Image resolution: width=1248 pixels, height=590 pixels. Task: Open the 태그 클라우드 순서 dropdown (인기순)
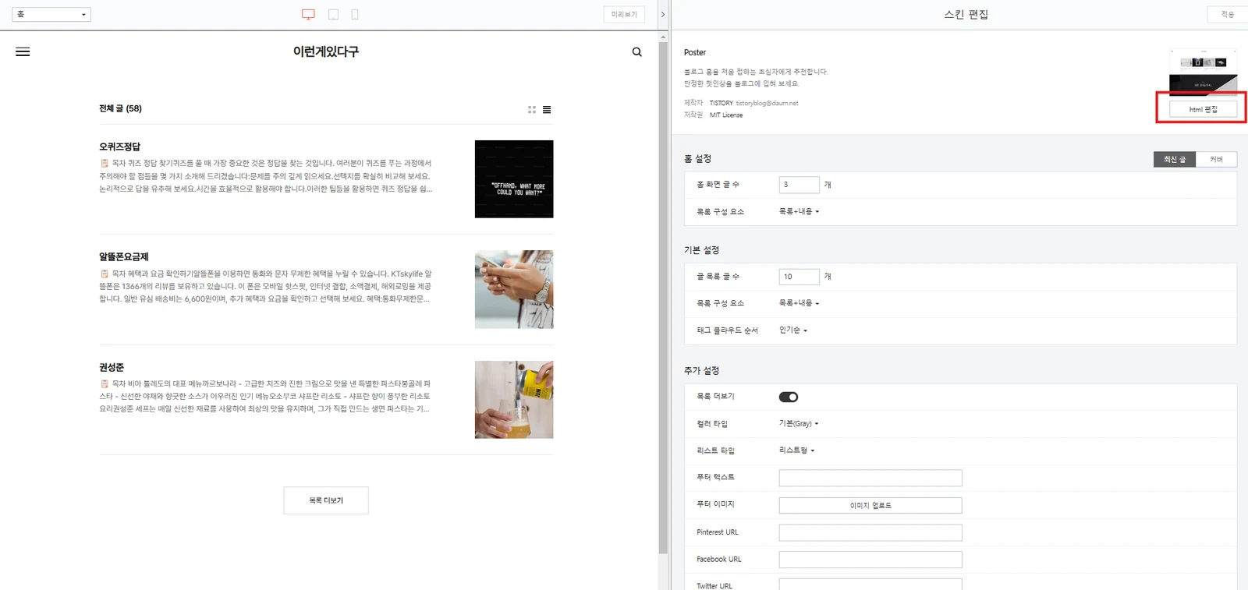coord(793,330)
